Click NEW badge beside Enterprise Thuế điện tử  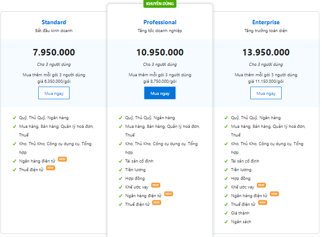pos(262,202)
